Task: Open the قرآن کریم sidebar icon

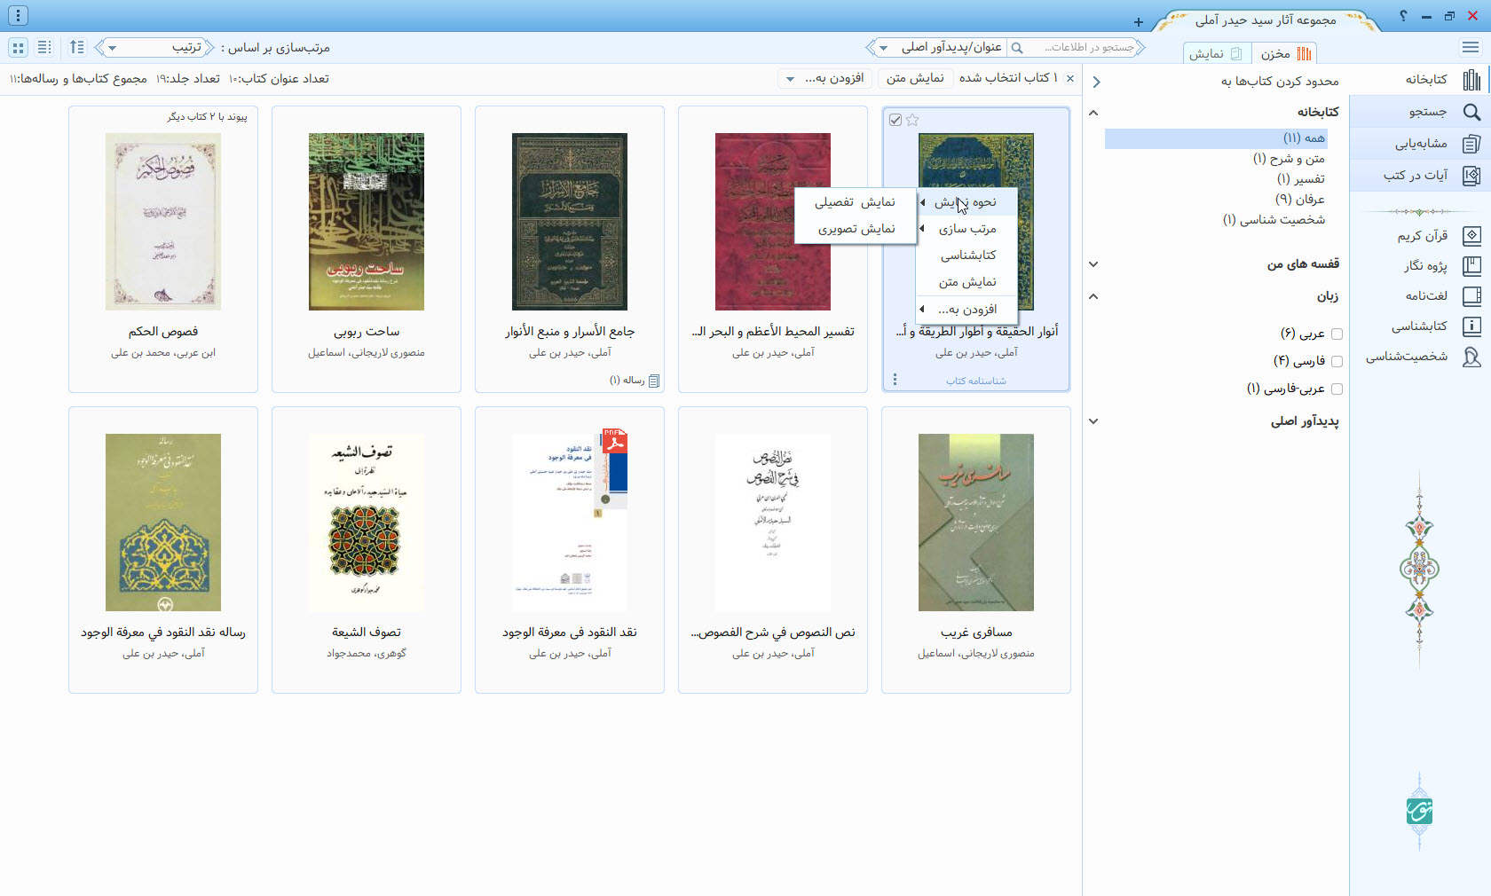Action: pyautogui.click(x=1471, y=235)
